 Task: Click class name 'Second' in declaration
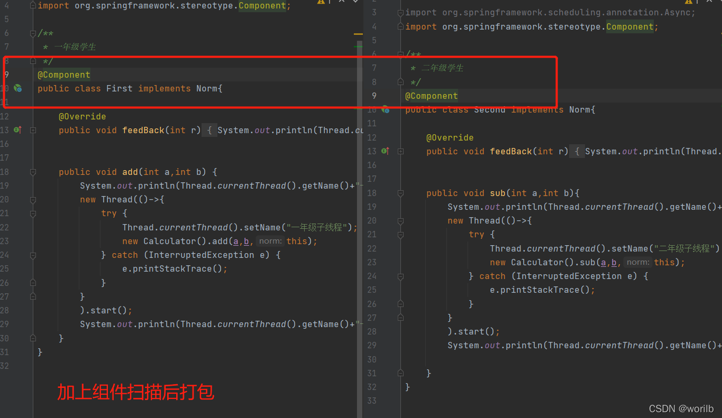(x=490, y=109)
